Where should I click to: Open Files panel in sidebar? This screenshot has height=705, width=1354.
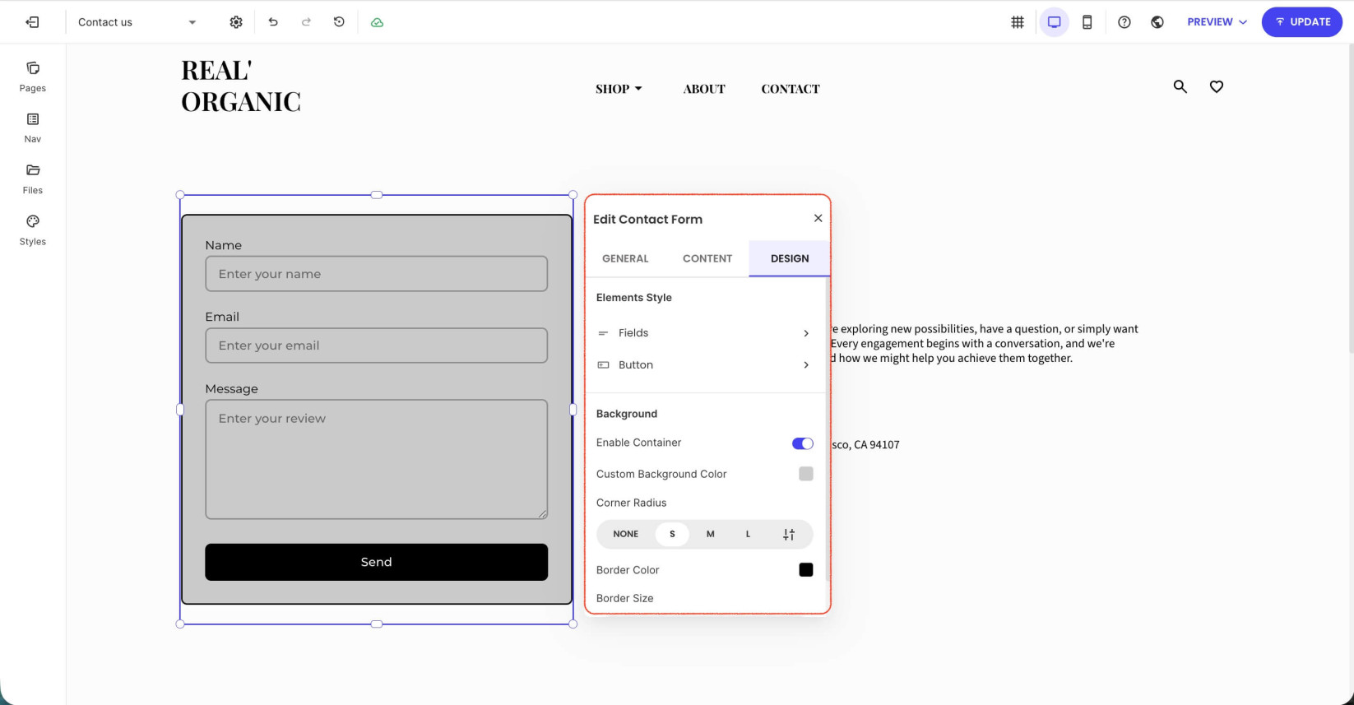33,179
